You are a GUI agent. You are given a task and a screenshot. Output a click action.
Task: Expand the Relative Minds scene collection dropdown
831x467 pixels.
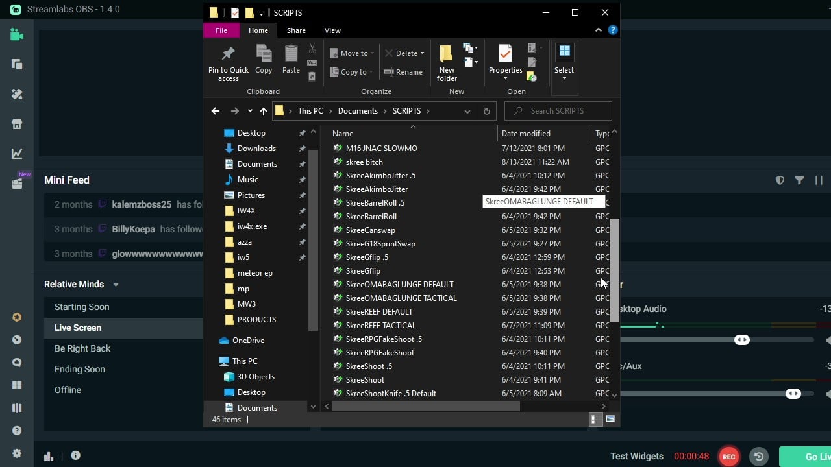(x=116, y=285)
